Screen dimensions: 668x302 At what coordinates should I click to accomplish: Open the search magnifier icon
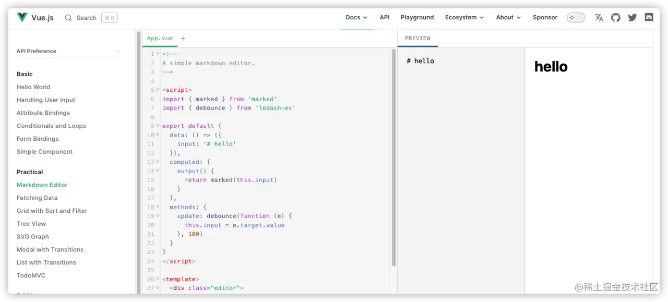click(68, 18)
